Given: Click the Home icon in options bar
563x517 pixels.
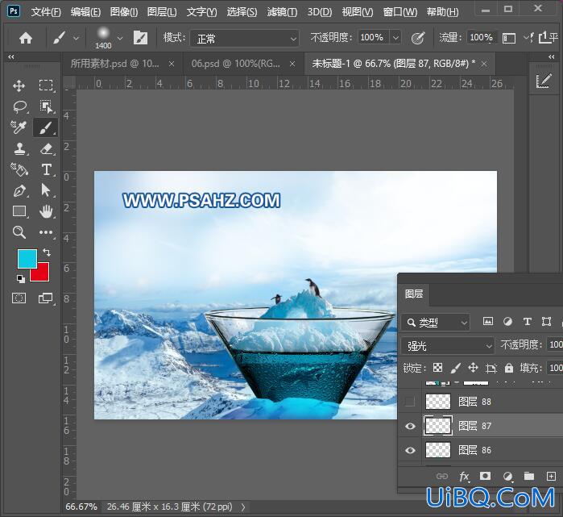Looking at the screenshot, I should click(26, 38).
